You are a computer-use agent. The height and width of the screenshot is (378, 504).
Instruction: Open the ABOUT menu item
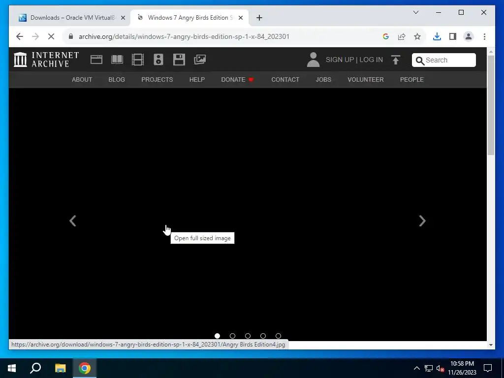pyautogui.click(x=82, y=80)
